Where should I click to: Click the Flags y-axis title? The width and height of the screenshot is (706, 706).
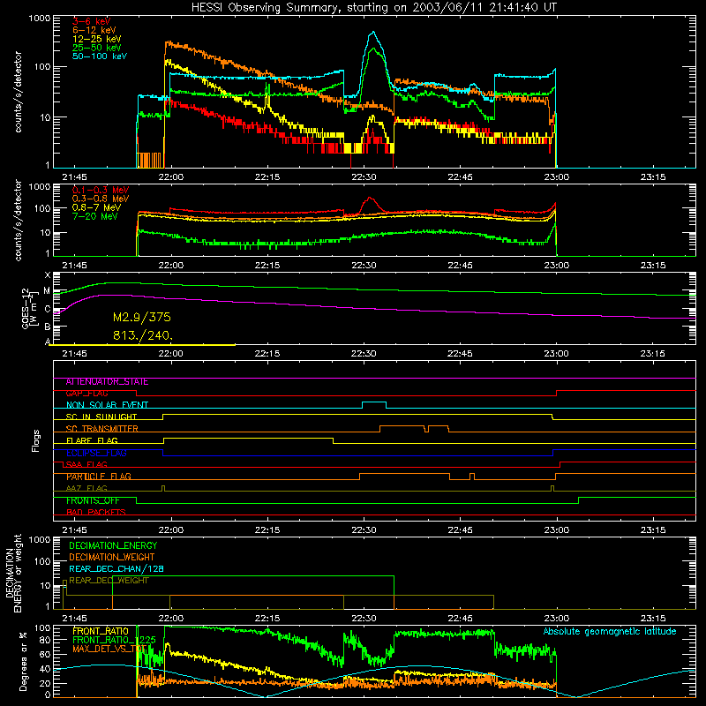pyautogui.click(x=36, y=440)
